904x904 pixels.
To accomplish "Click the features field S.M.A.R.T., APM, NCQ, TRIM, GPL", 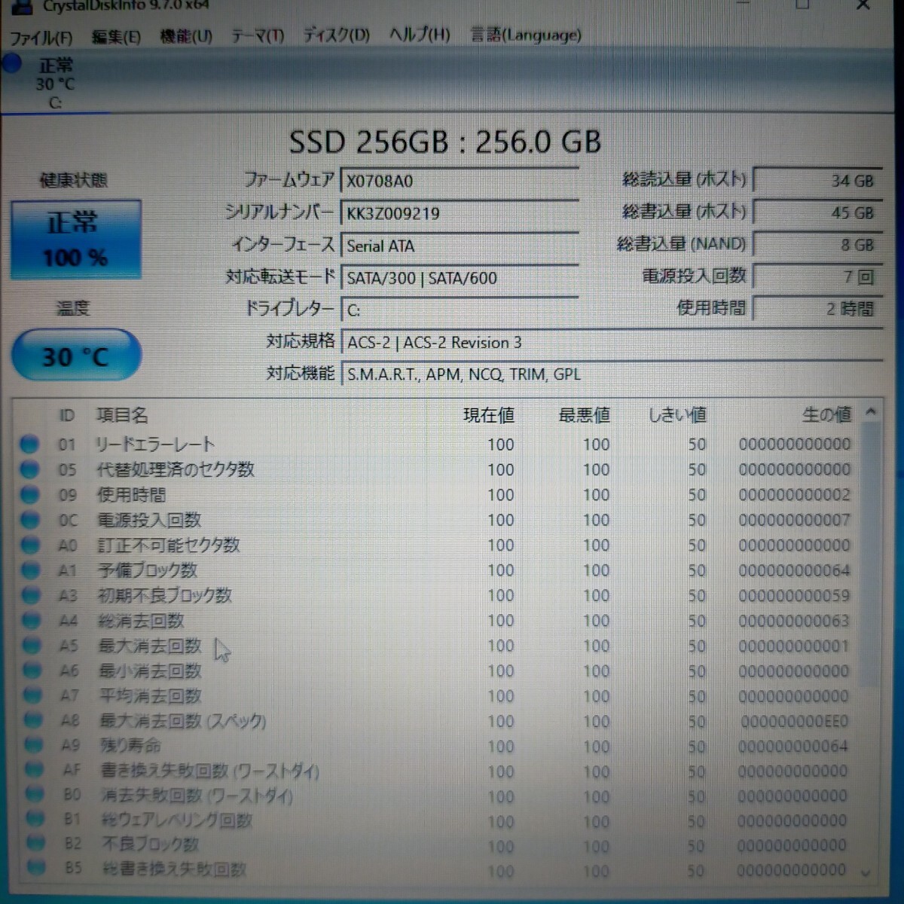I will click(612, 374).
